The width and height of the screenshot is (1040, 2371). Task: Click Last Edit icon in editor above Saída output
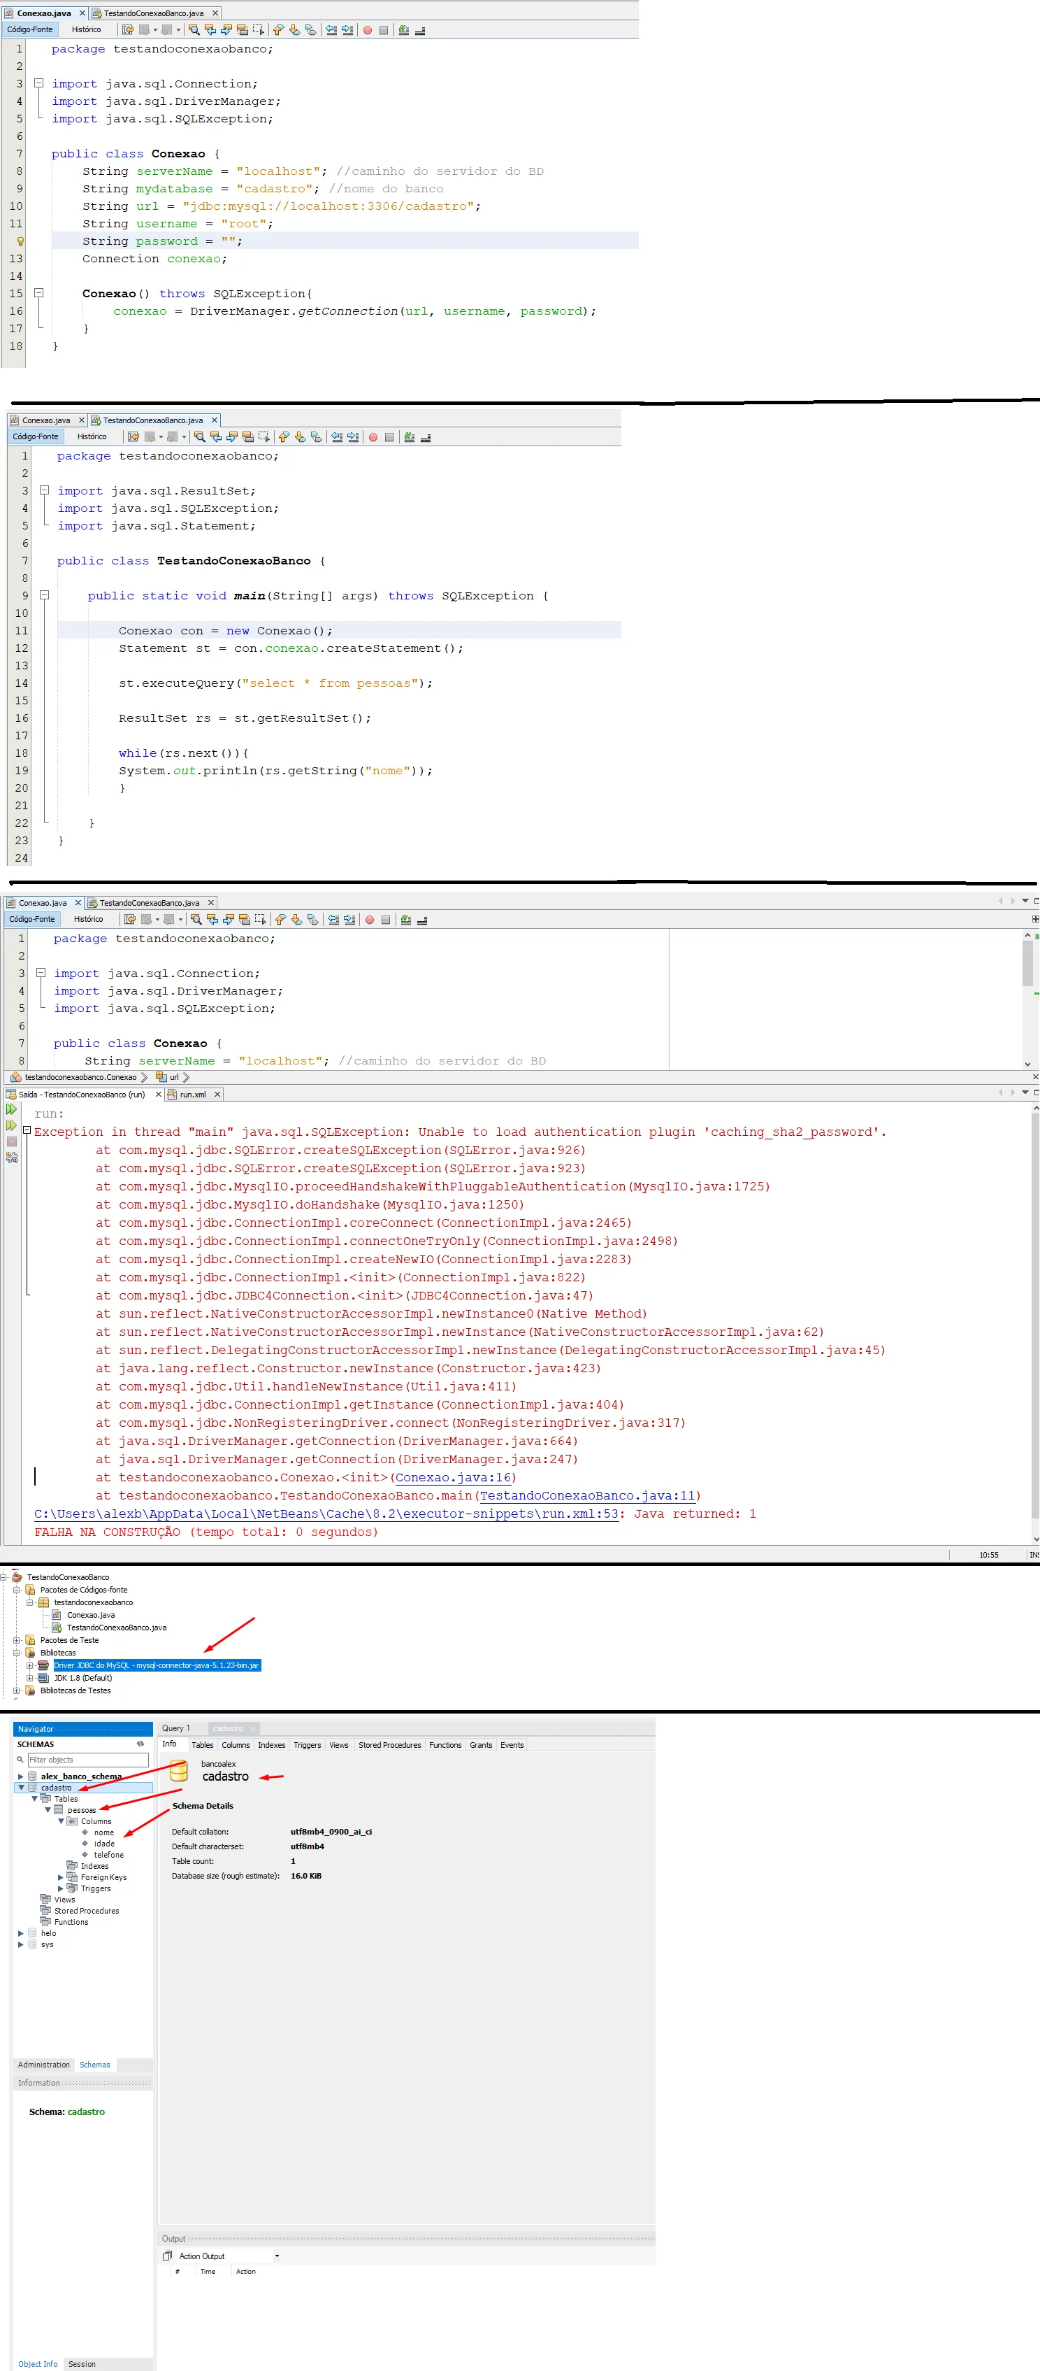coord(130,920)
